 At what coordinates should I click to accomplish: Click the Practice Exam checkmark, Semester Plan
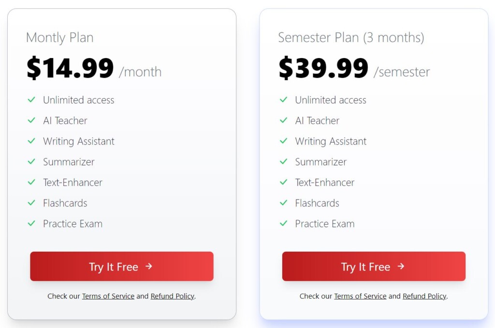click(x=284, y=224)
